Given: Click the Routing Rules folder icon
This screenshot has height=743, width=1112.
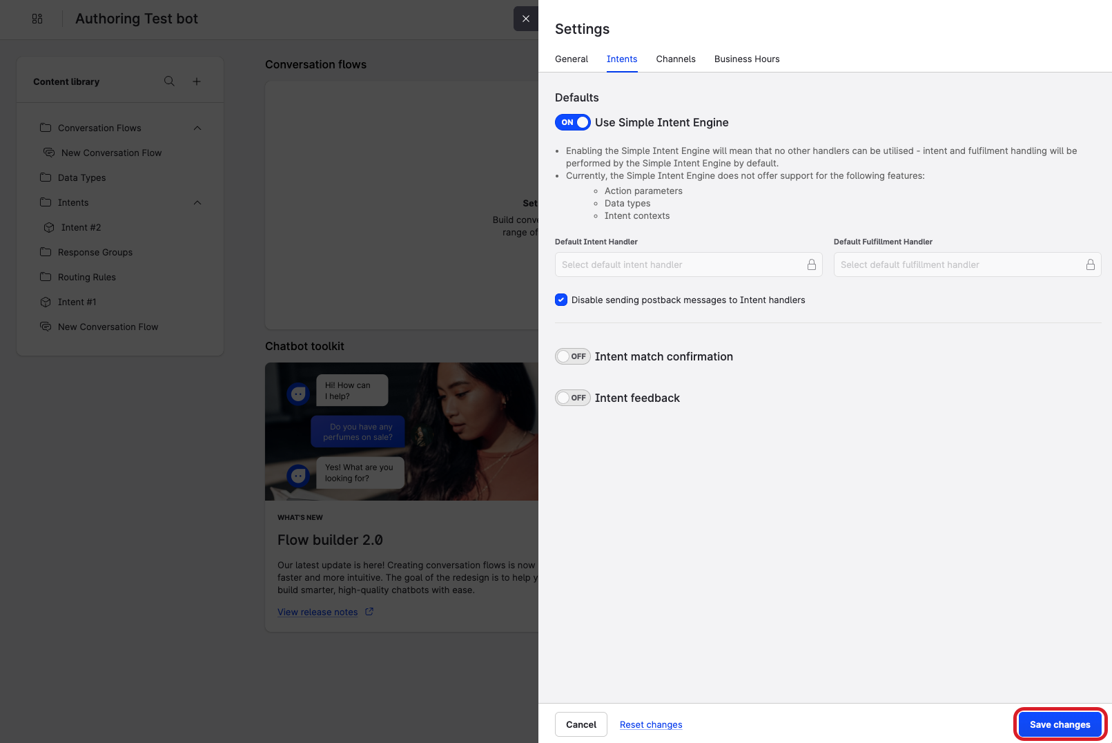Looking at the screenshot, I should click(46, 277).
